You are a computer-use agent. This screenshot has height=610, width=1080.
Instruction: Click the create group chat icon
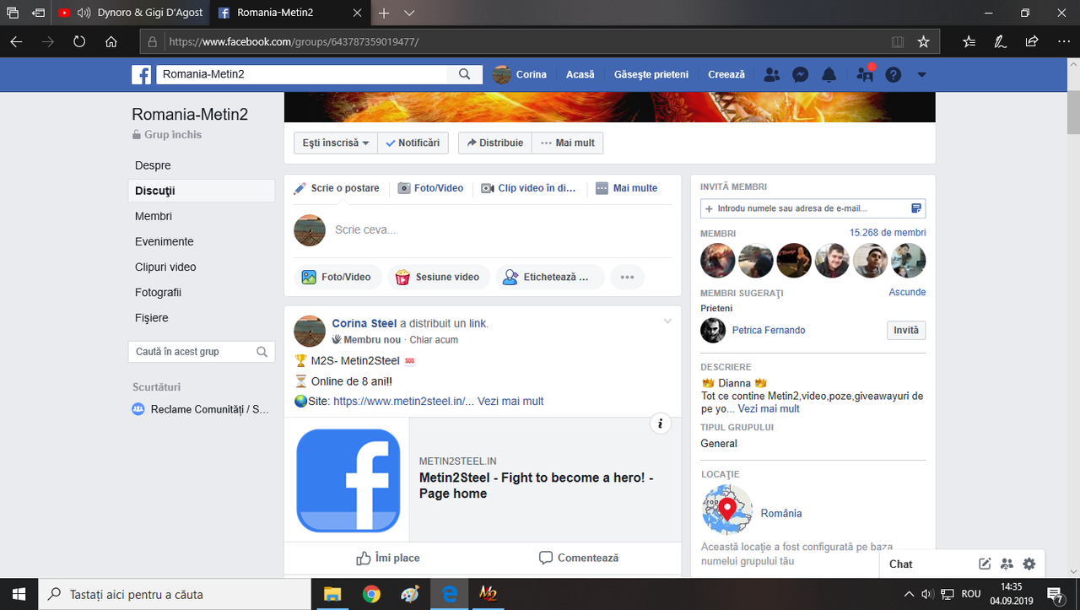coord(1007,564)
